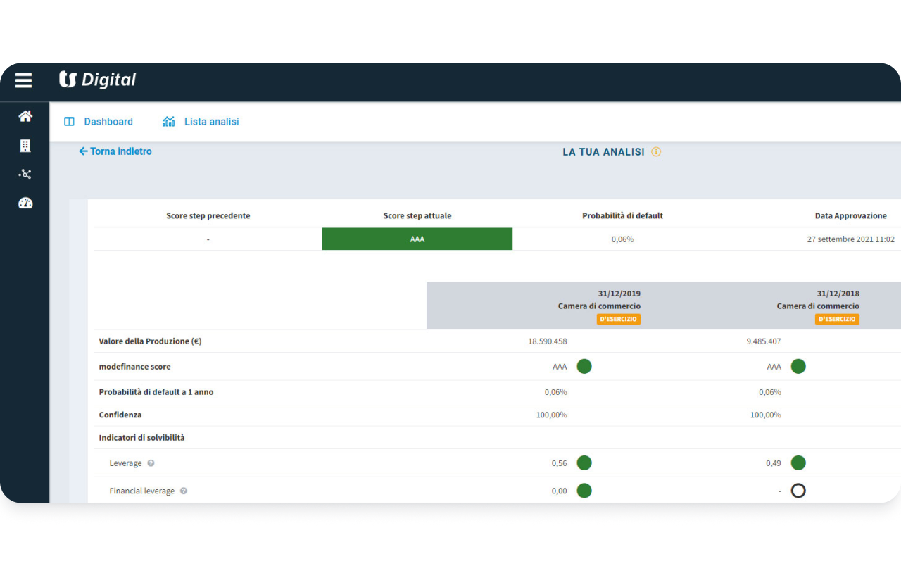Image resolution: width=901 pixels, height=566 pixels.
Task: Click green modefinance score dot for 2019
Action: (584, 366)
